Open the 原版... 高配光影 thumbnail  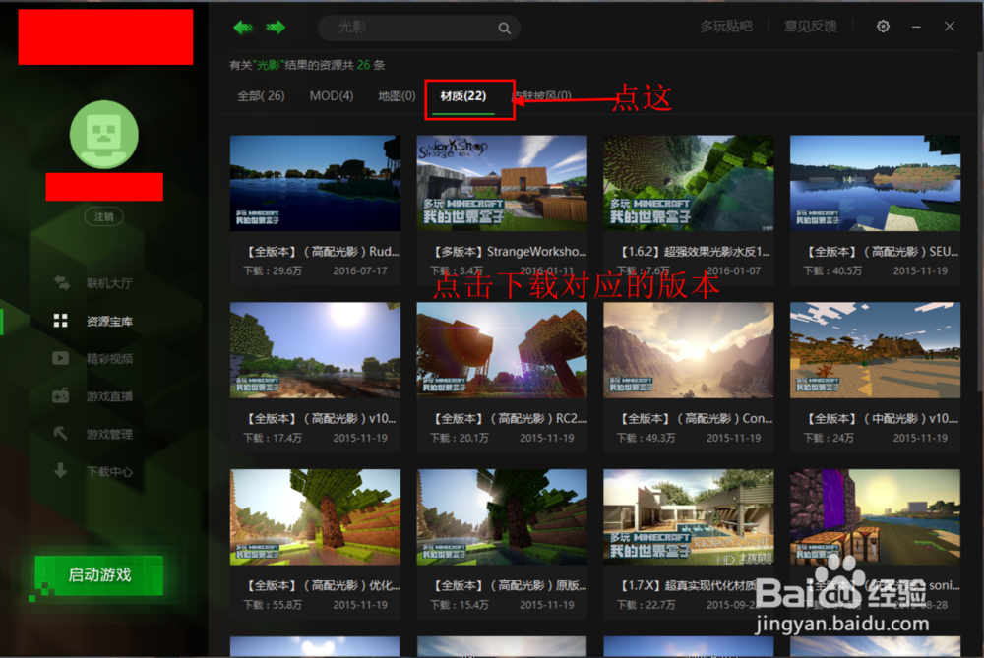(502, 517)
